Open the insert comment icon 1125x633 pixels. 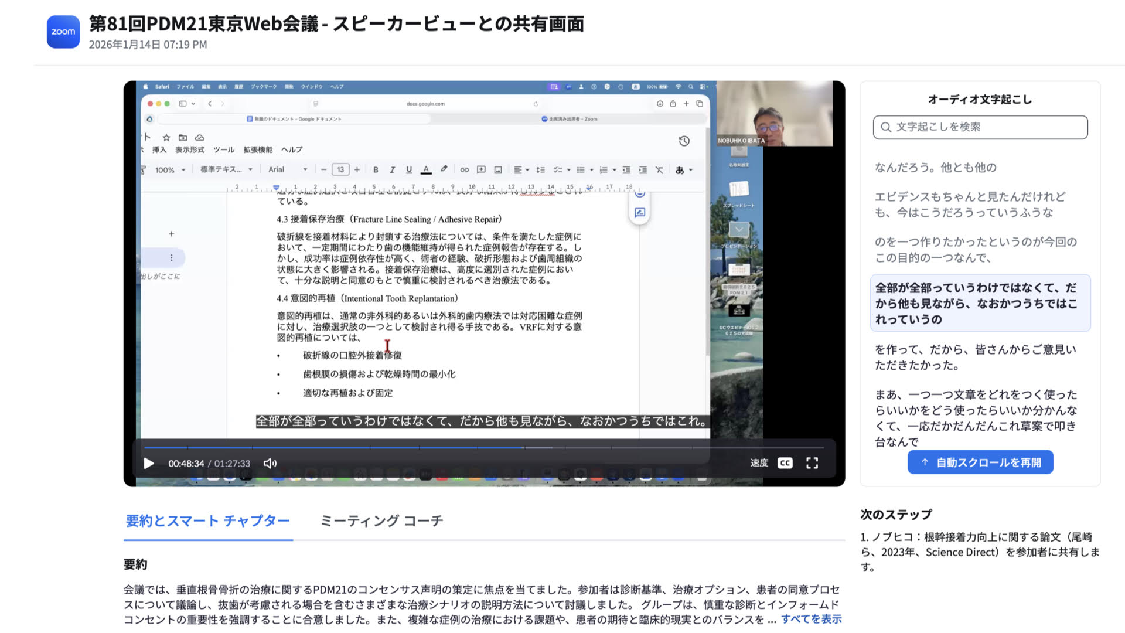481,170
